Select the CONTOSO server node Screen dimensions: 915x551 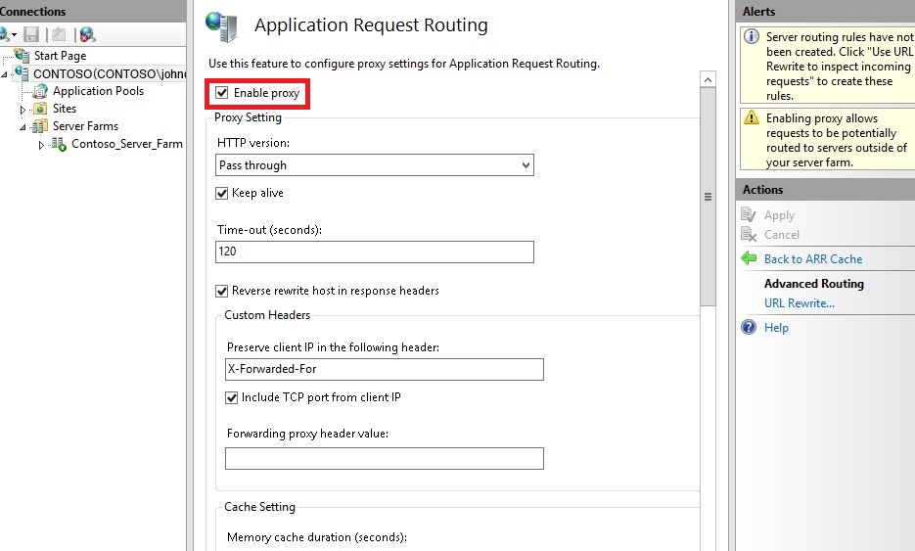pyautogui.click(x=110, y=73)
